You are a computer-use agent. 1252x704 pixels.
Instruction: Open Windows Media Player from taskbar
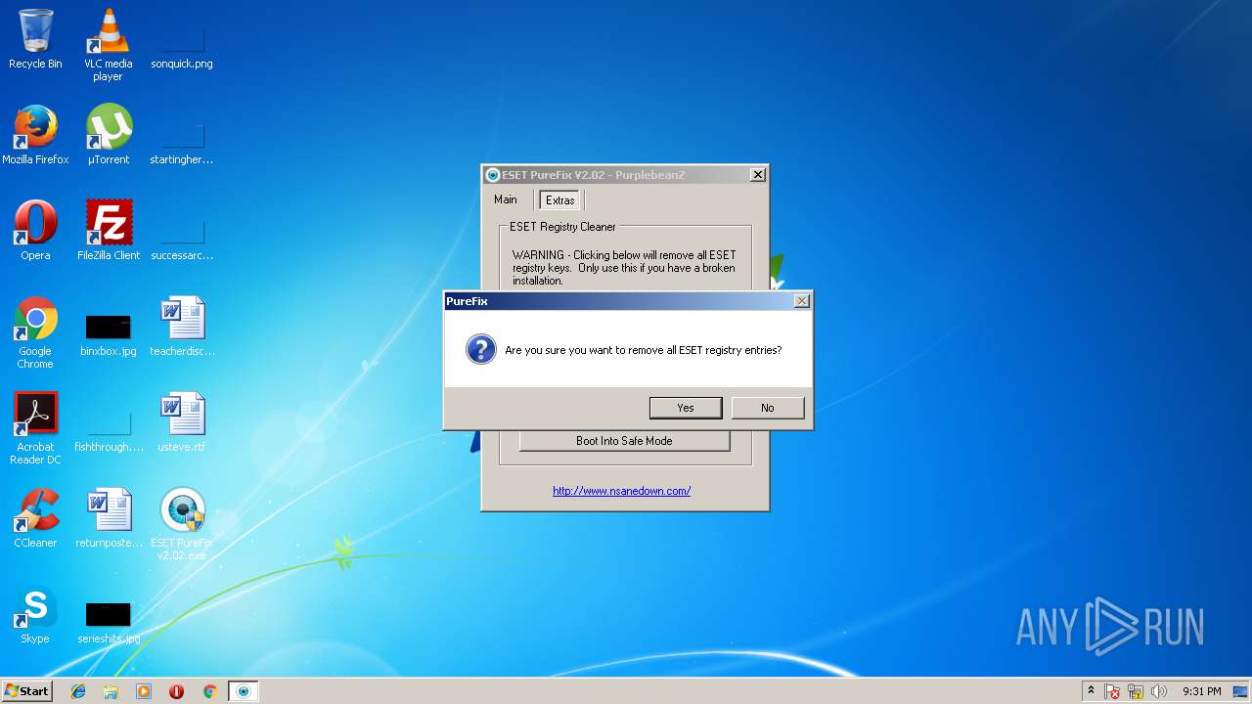click(x=144, y=691)
